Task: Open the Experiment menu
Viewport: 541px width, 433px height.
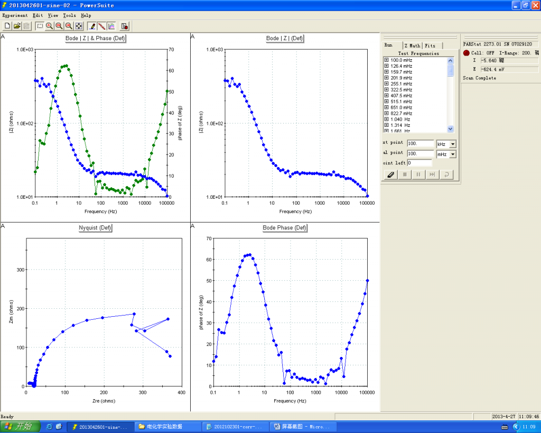Action: point(15,15)
